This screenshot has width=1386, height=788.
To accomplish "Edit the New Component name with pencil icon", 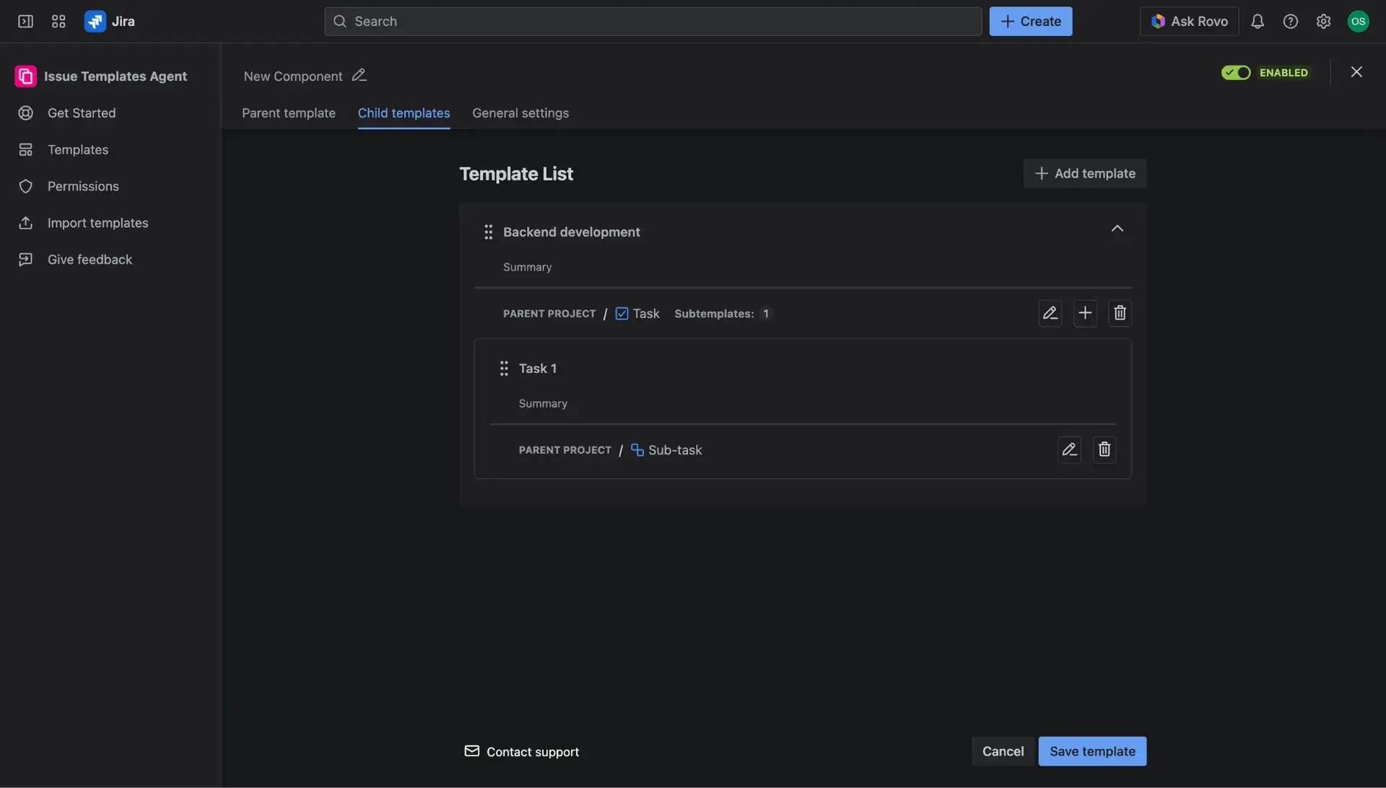I will coord(359,75).
